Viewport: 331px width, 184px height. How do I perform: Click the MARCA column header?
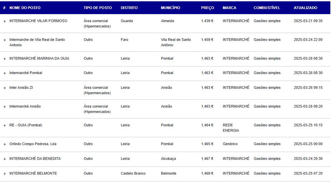(230, 8)
